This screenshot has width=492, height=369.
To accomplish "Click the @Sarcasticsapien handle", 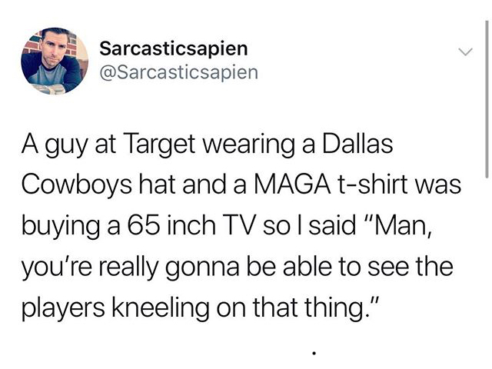I will [x=179, y=73].
